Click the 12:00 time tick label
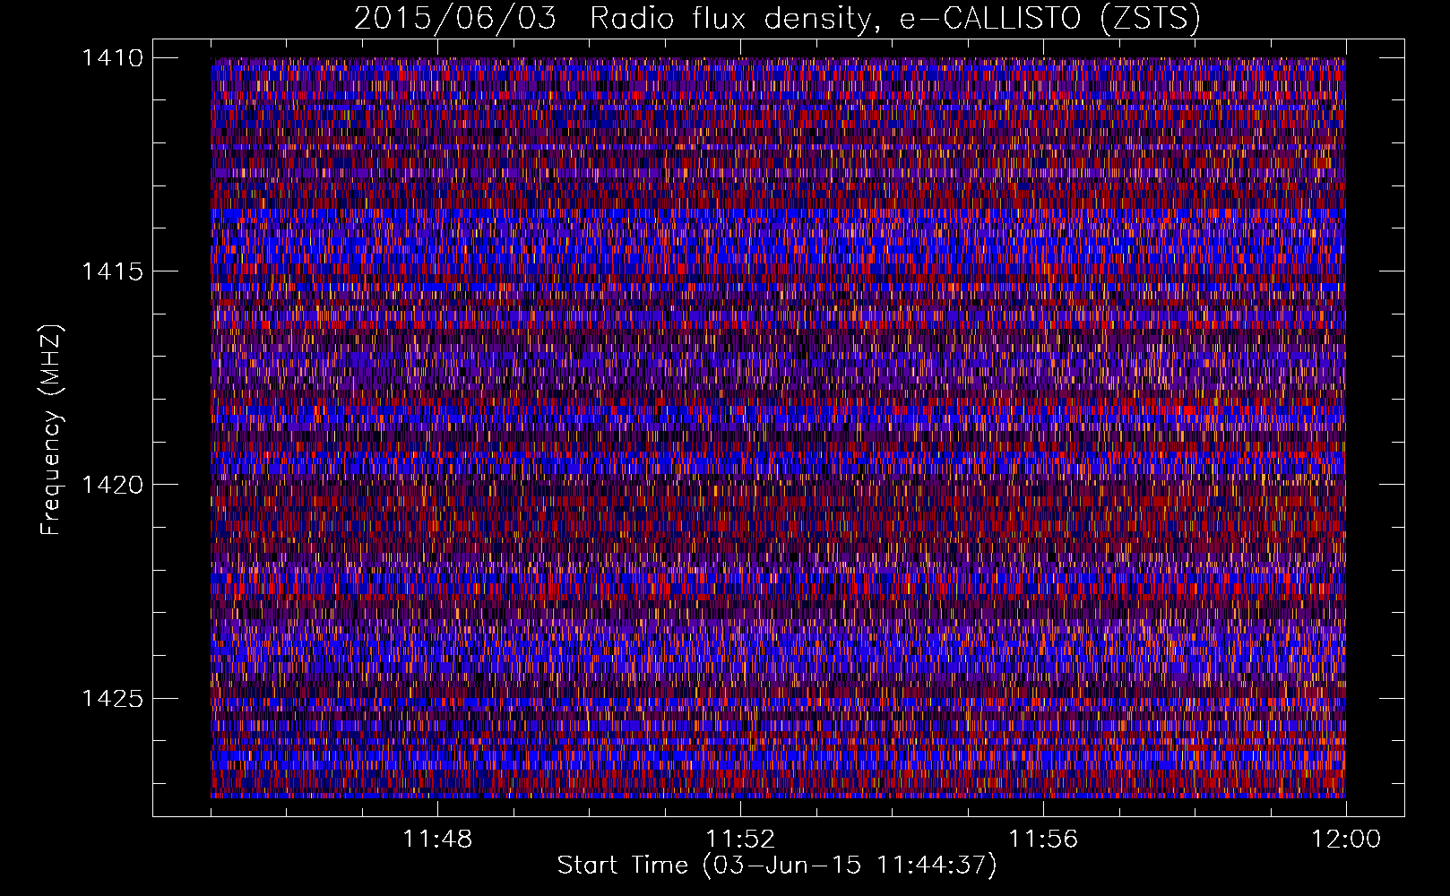Viewport: 1450px width, 896px height. click(1346, 840)
